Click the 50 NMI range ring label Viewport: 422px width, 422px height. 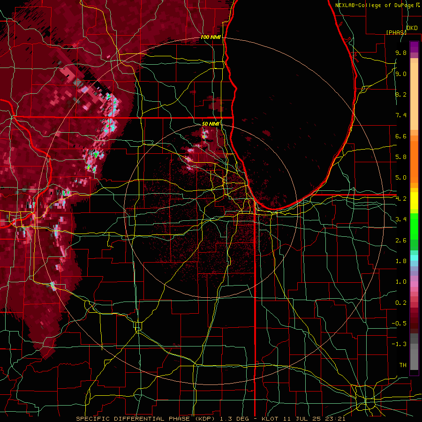211,124
